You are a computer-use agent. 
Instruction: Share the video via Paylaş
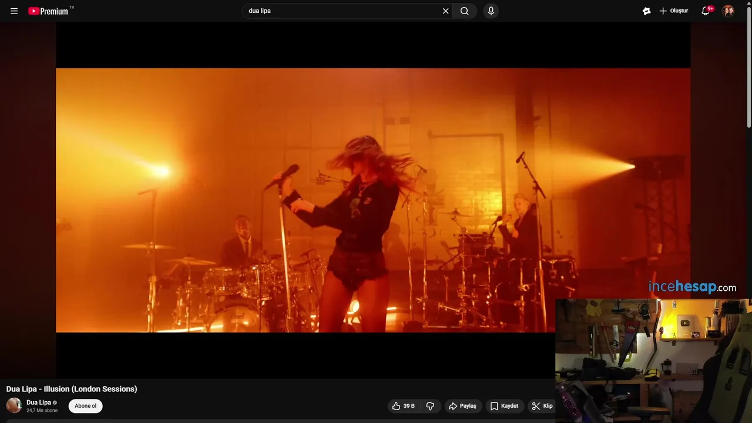click(462, 406)
